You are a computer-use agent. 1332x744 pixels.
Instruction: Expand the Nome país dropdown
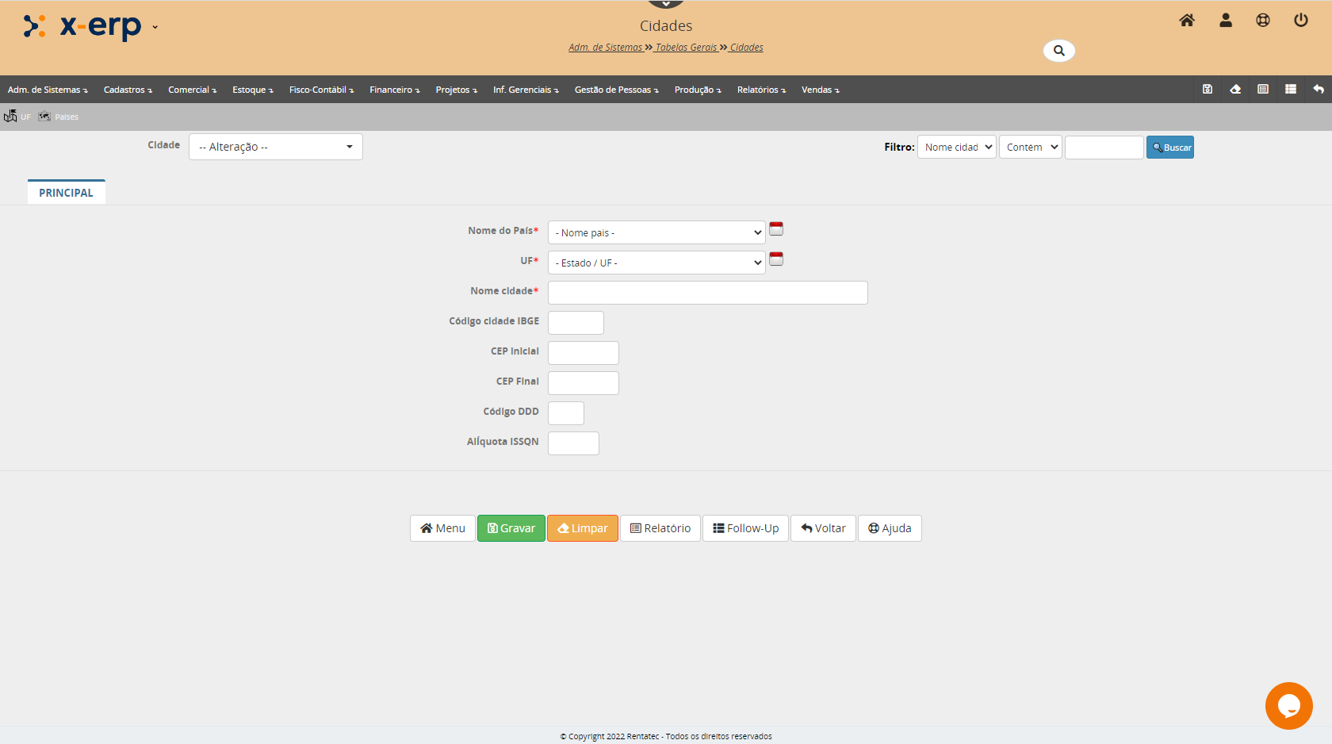(x=656, y=232)
